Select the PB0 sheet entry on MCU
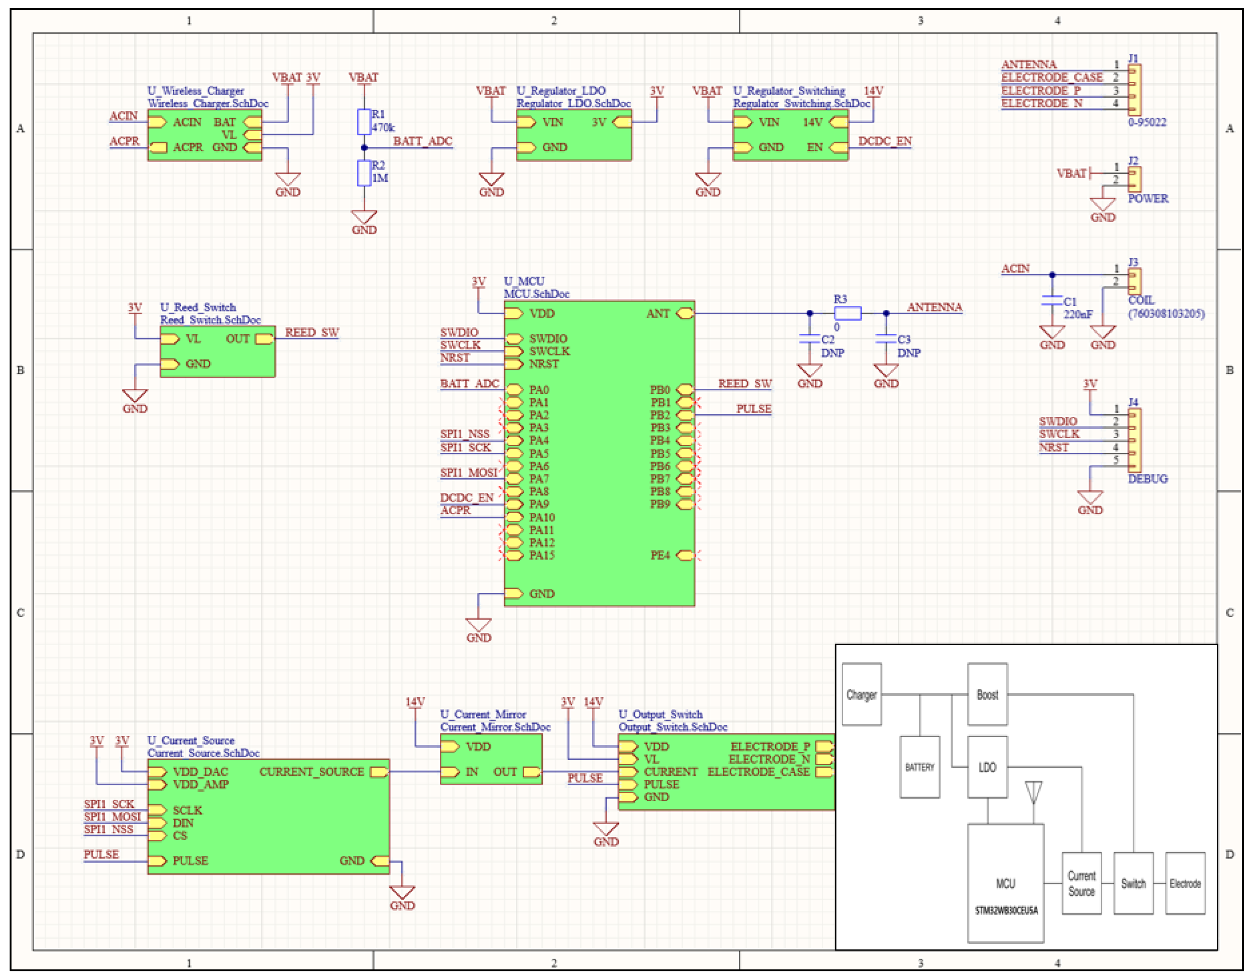The width and height of the screenshot is (1252, 979). (684, 390)
